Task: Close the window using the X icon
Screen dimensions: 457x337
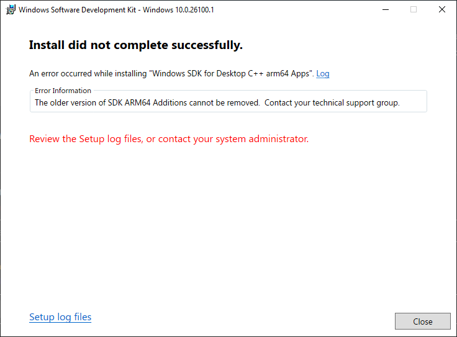Action: 442,9
